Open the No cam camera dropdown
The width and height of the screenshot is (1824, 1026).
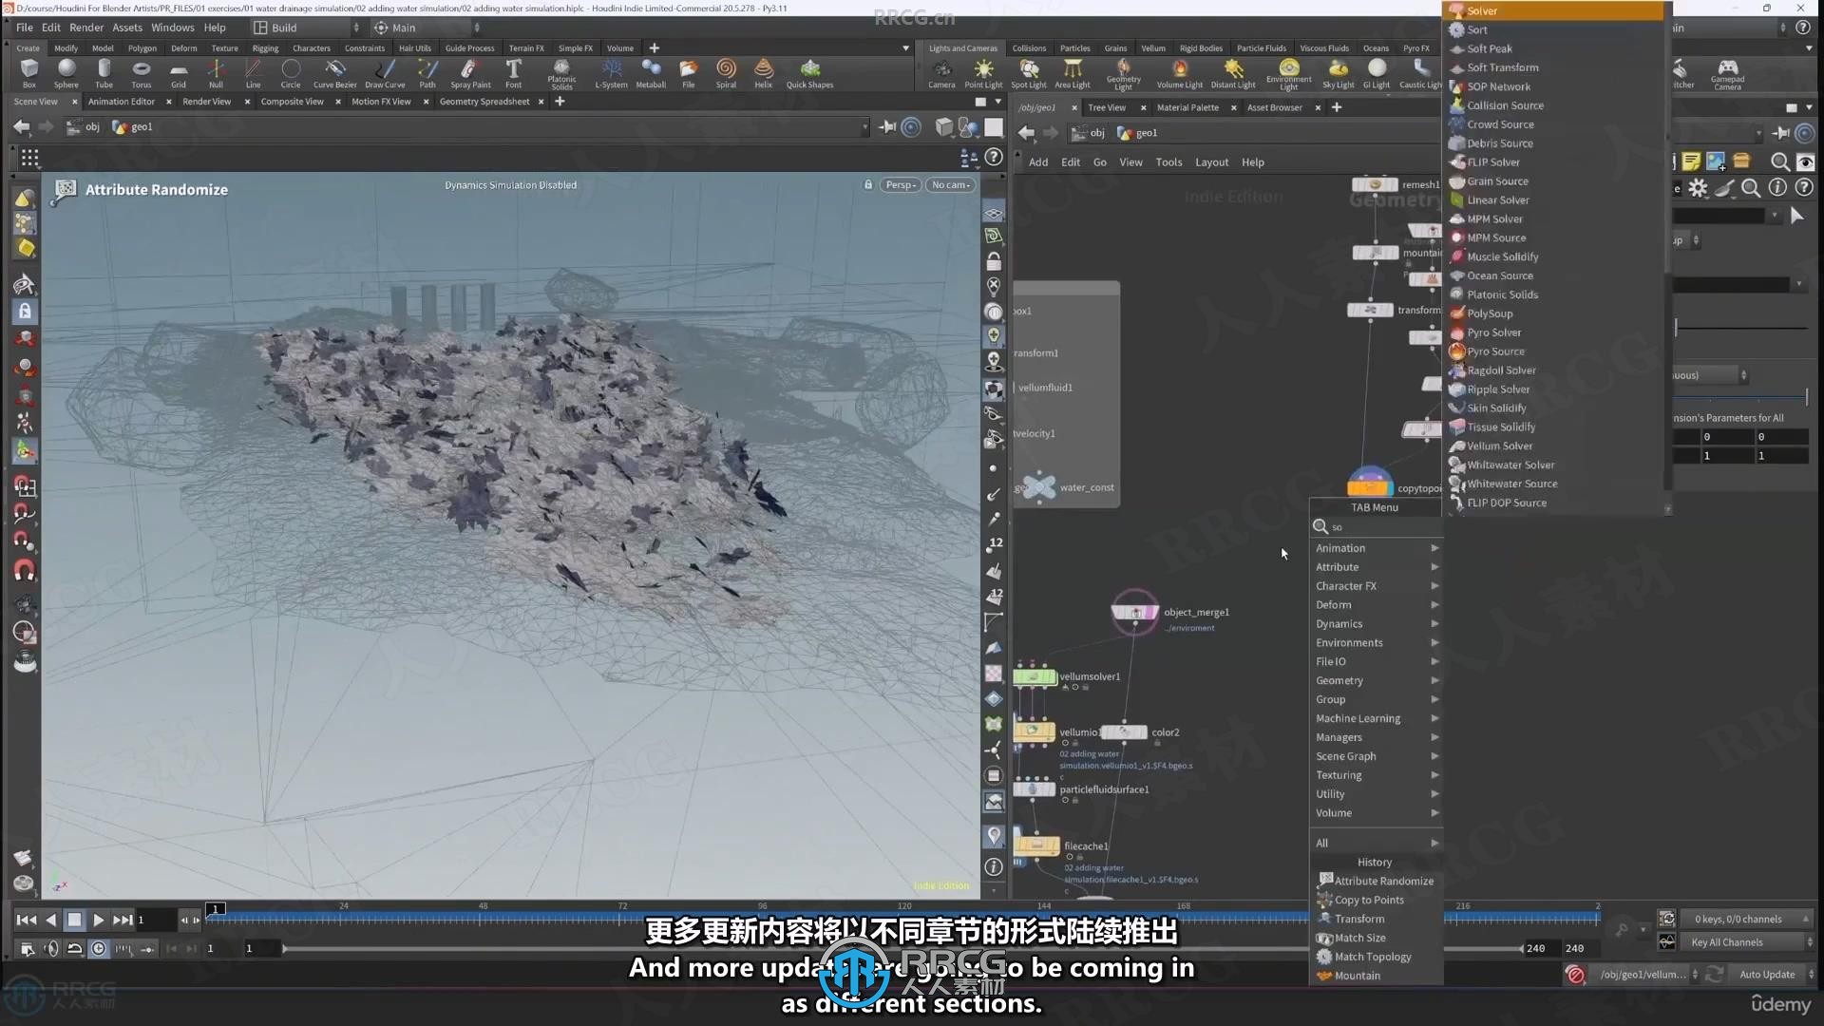951,185
